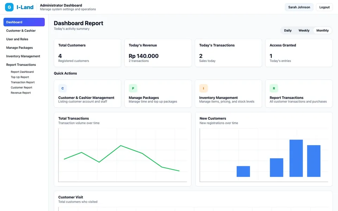Click the 'Customer Visit' chart title
Screen dimensions: 338x211
pos(71,197)
